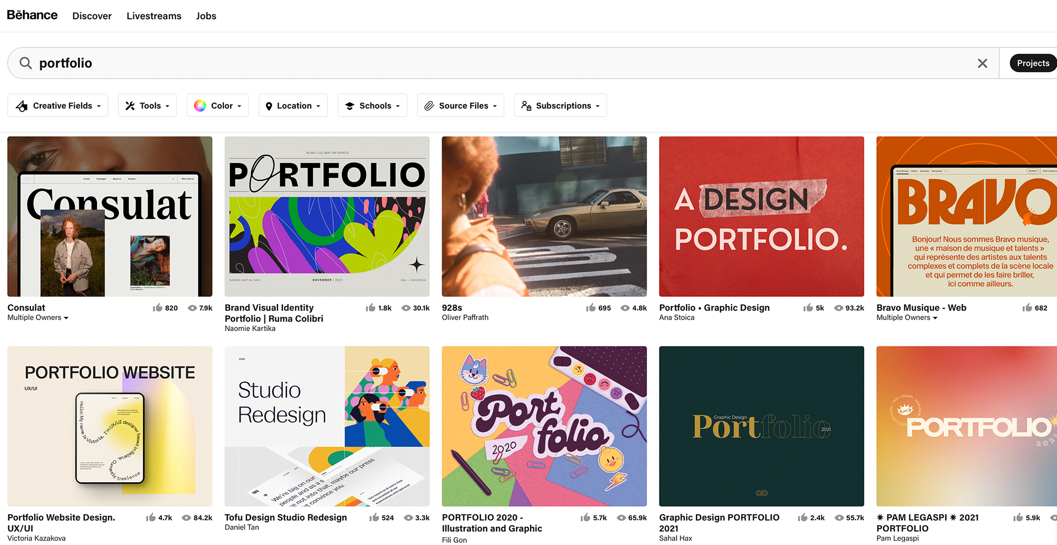
Task: Visit Ana Stoica's profile
Action: pyautogui.click(x=677, y=317)
